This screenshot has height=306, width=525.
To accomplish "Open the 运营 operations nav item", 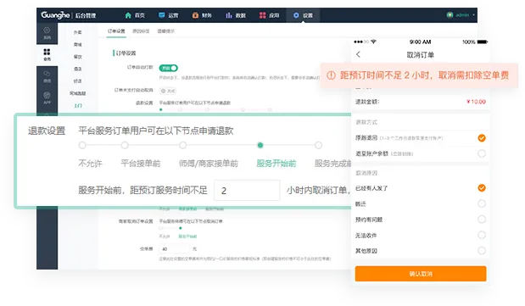I will coord(168,15).
